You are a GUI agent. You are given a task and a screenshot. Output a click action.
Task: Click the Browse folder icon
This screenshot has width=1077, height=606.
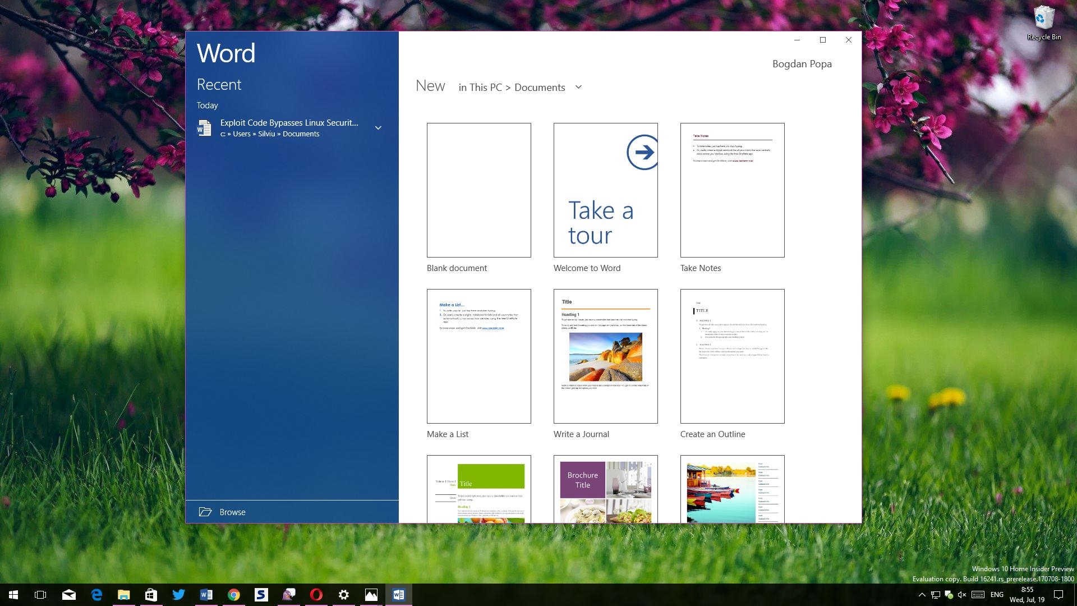tap(205, 512)
